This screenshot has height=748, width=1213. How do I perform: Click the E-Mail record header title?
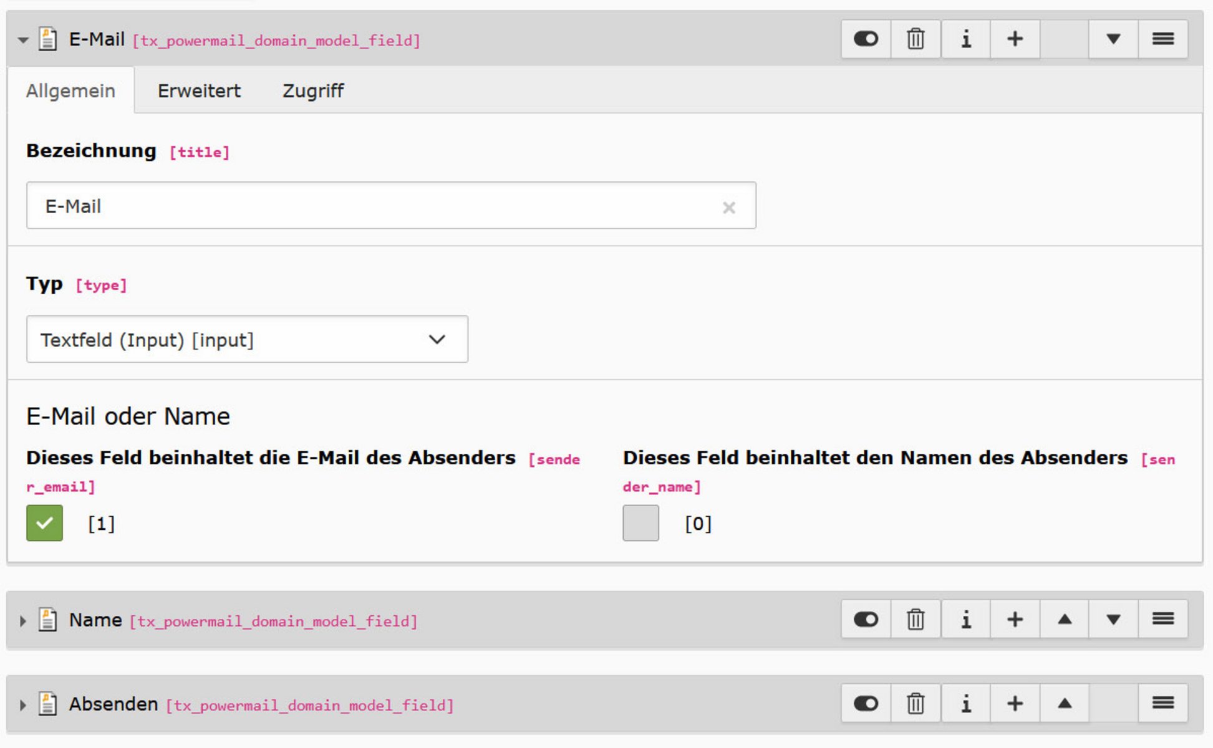(97, 39)
